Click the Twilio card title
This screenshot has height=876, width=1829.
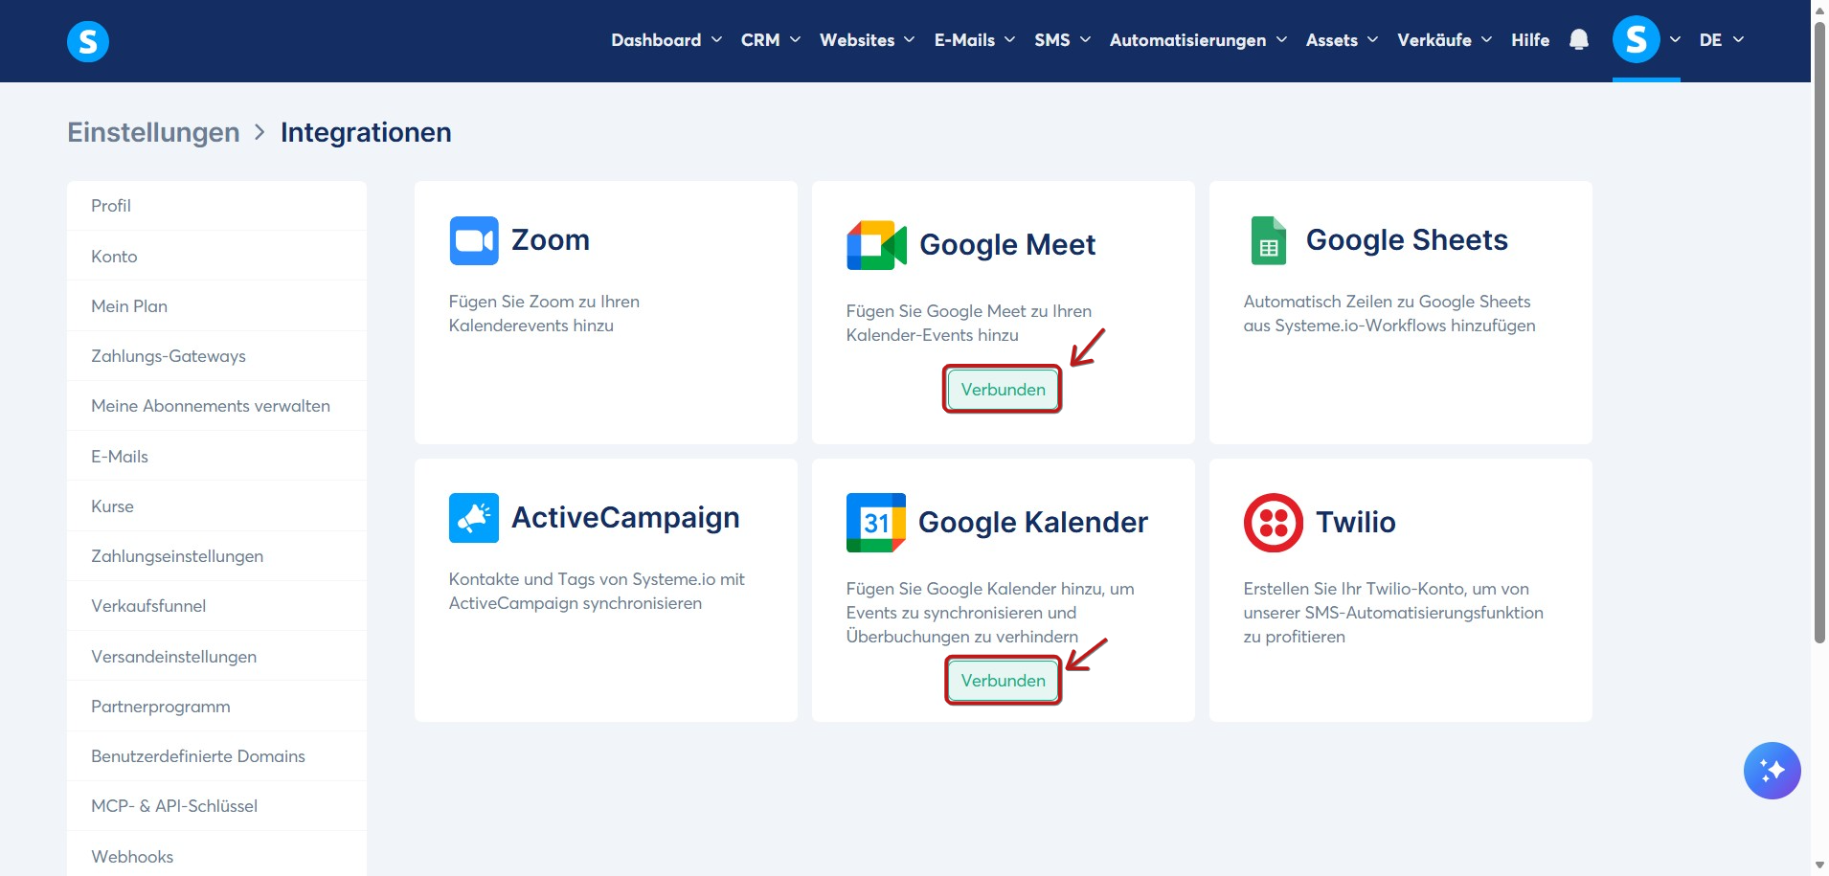pos(1356,523)
